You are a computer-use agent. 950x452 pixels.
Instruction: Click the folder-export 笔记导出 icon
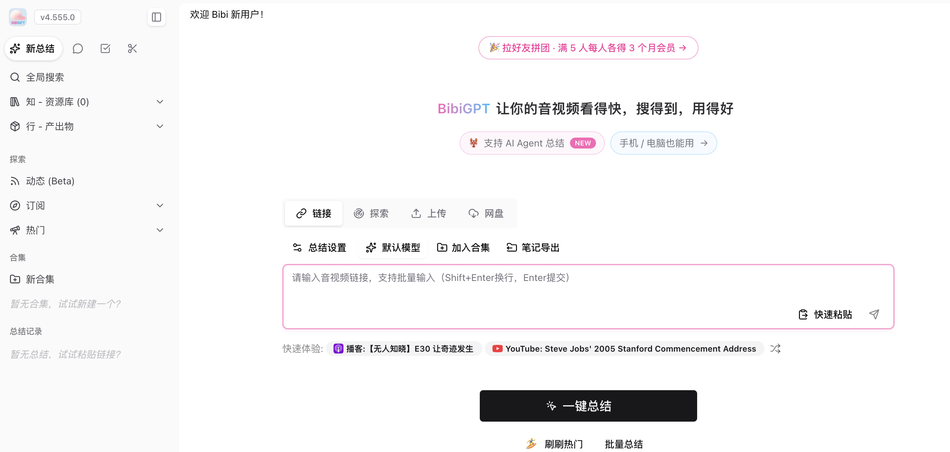point(512,248)
